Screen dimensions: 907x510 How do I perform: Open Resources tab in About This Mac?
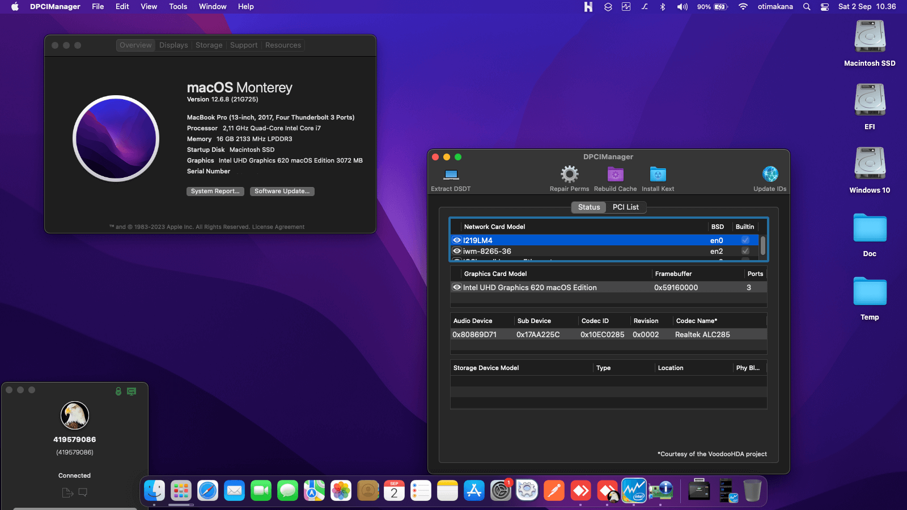pyautogui.click(x=283, y=45)
